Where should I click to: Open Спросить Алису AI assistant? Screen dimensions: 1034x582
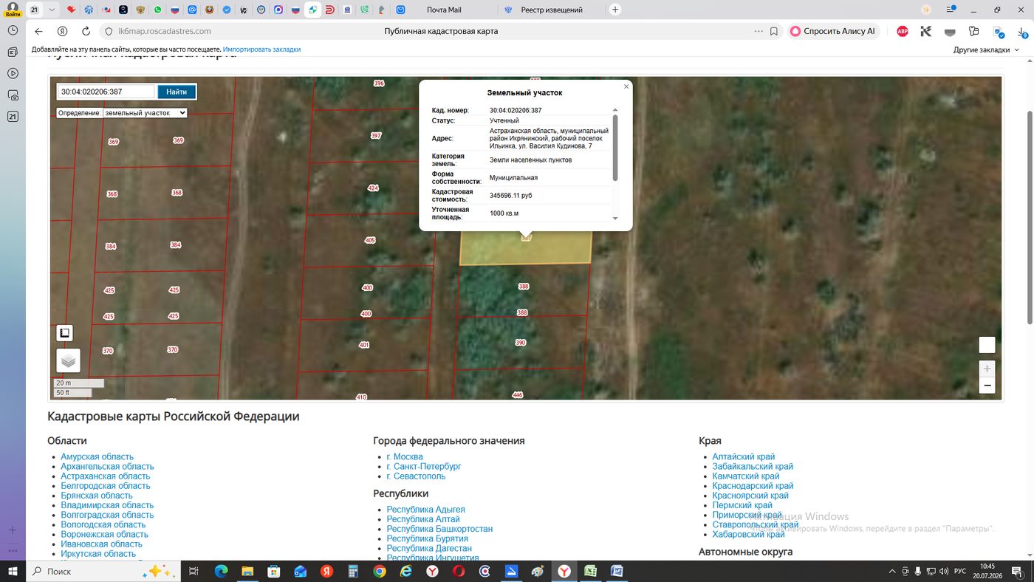coord(832,31)
